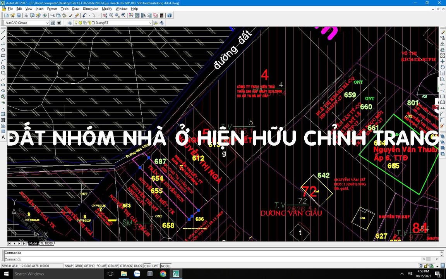Toggle POLAR tracking button
446x279 pixels.
[101, 266]
